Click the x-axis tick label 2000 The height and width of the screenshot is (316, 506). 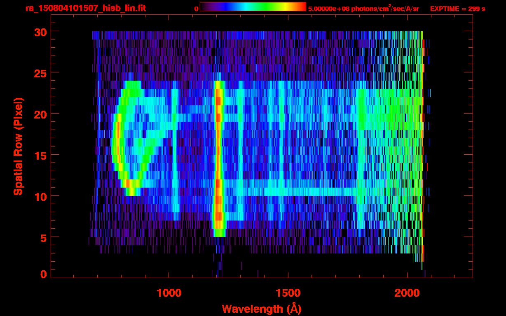(x=407, y=293)
